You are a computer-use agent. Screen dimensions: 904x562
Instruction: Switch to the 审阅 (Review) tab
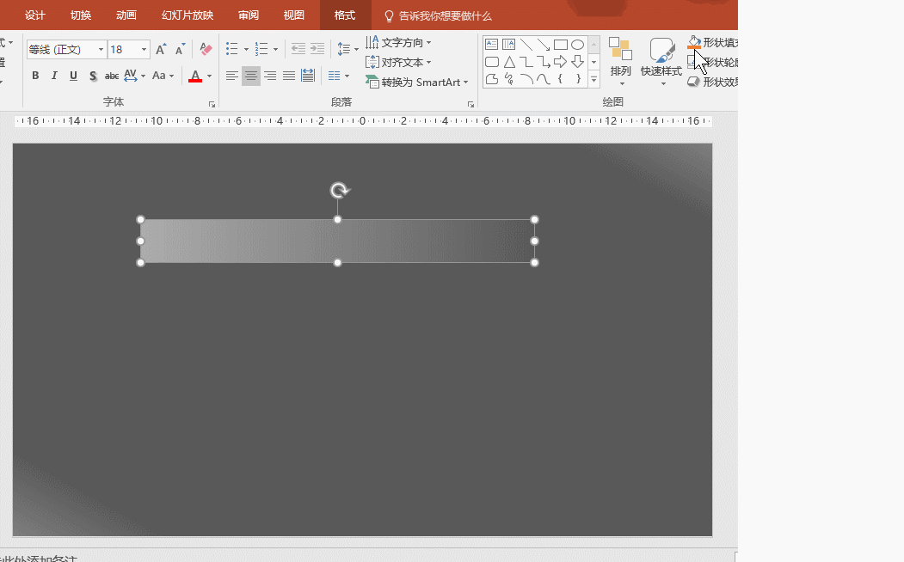coord(249,15)
